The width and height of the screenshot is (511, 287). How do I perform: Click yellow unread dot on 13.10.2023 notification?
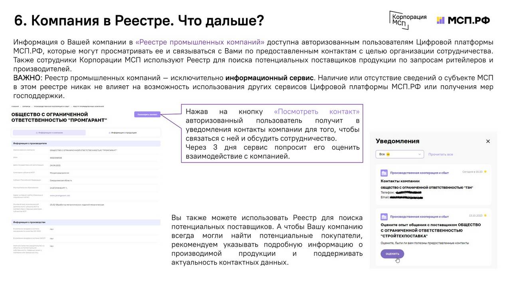485,216
